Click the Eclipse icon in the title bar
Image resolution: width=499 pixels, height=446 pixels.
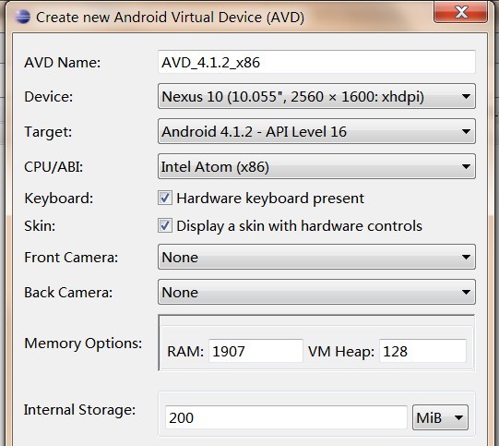tap(22, 17)
